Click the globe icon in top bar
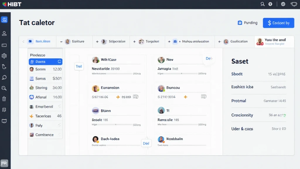 [283, 4]
